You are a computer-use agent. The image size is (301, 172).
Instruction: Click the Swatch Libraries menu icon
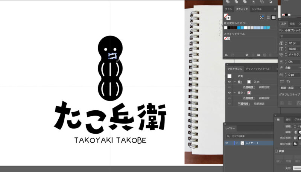click(x=227, y=55)
